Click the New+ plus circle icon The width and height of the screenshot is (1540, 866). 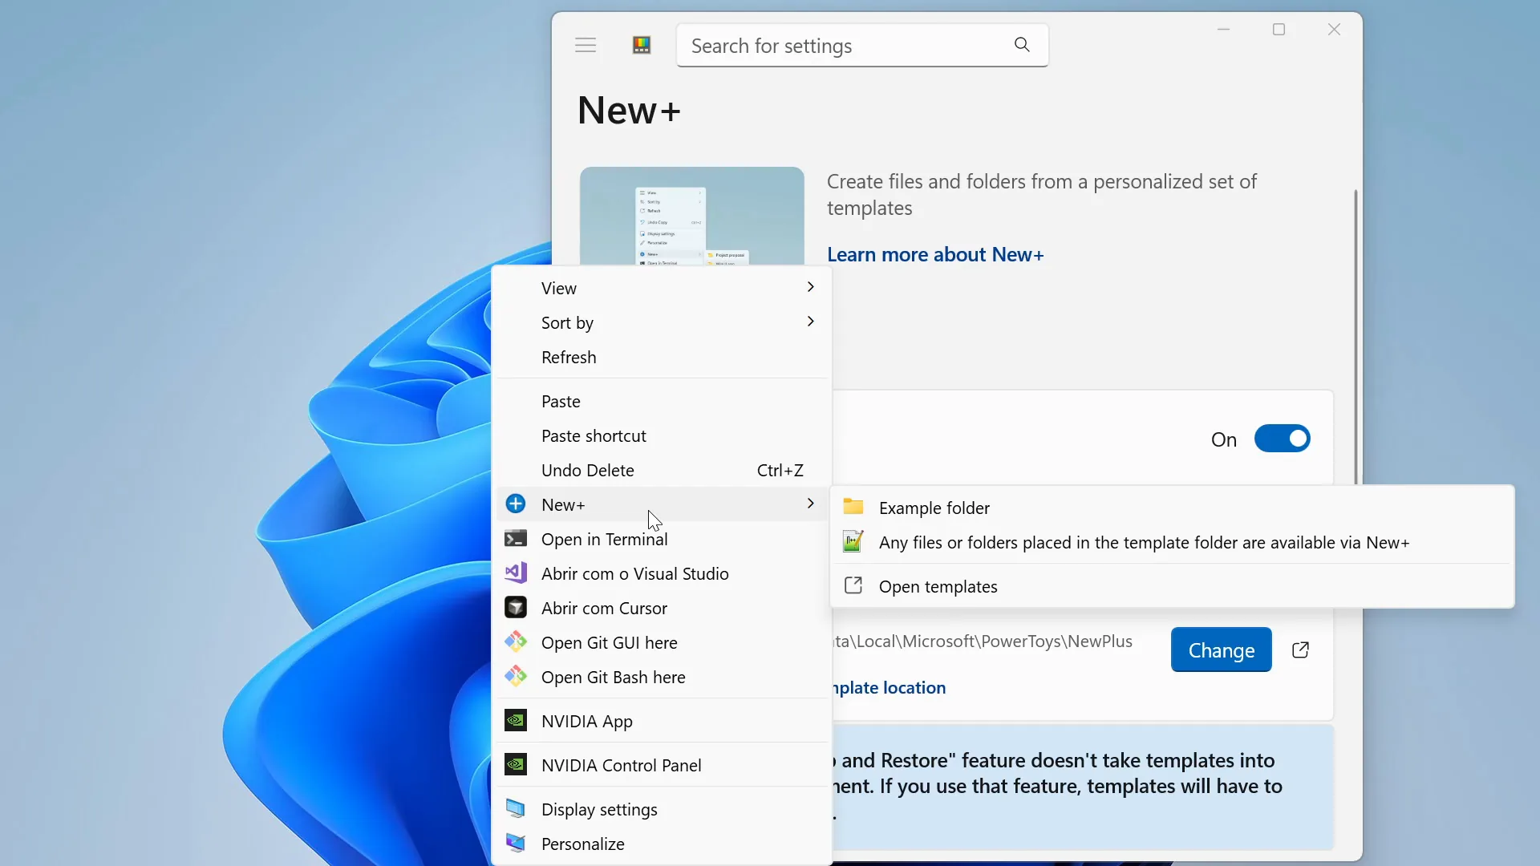pyautogui.click(x=516, y=504)
